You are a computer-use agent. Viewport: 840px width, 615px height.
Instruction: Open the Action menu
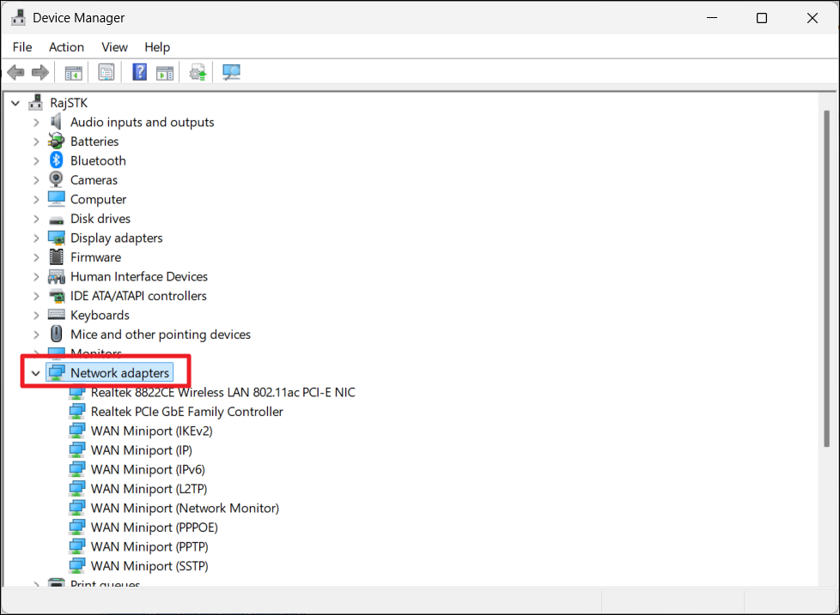point(66,47)
